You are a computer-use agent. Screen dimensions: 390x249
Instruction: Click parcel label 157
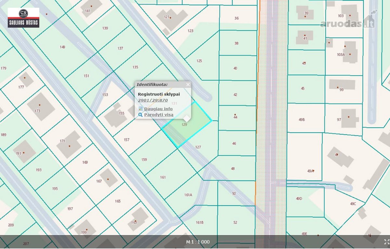pos(126,140)
